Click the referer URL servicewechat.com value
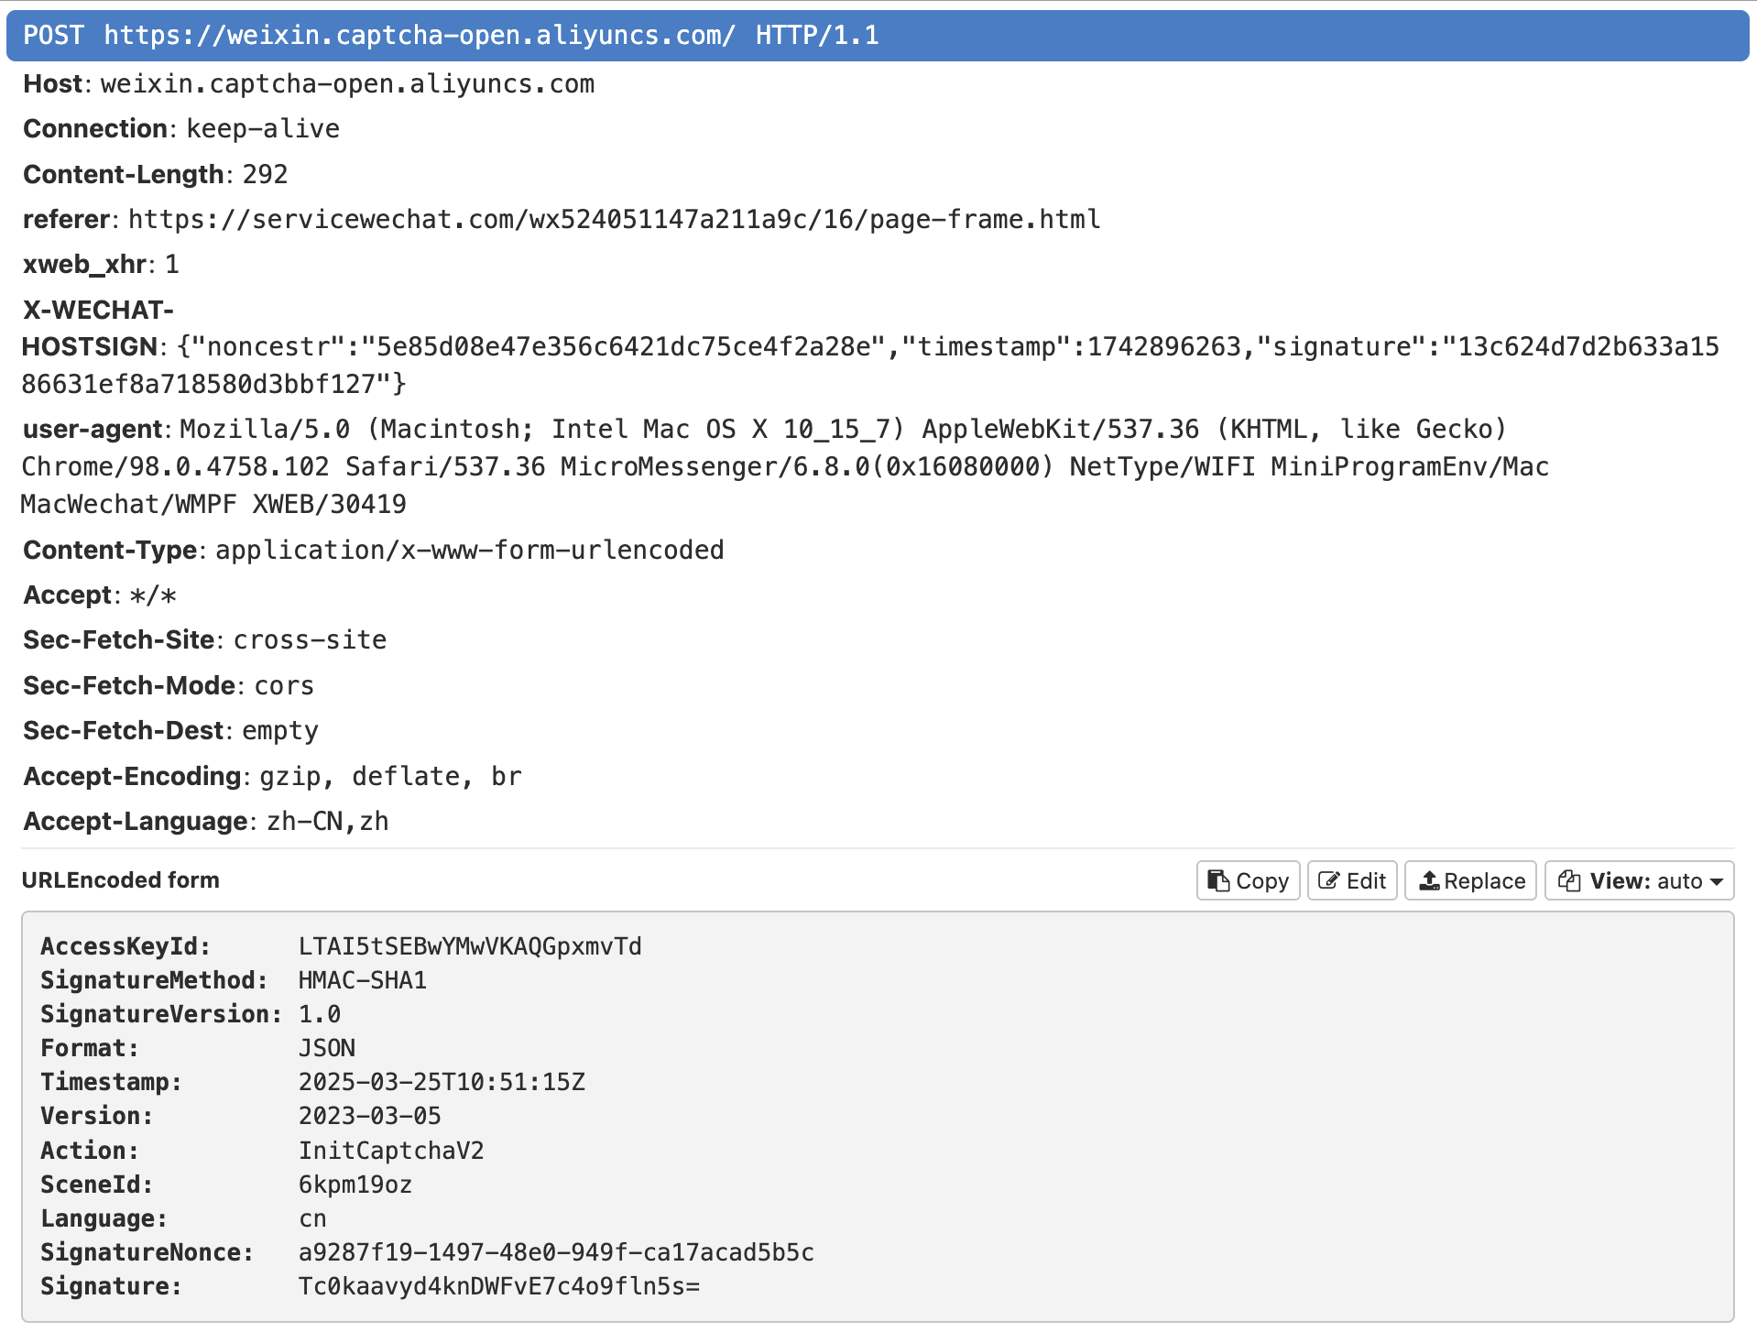The image size is (1757, 1343). (614, 219)
